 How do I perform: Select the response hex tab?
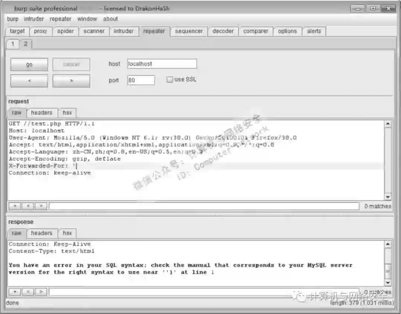pyautogui.click(x=67, y=233)
